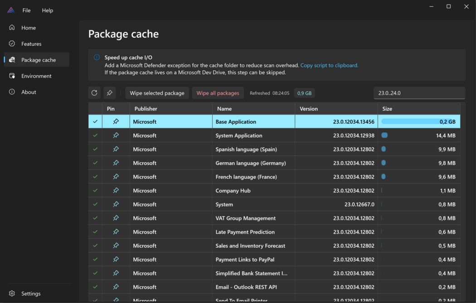
Task: Toggle checkmark for Spanish language row
Action: pyautogui.click(x=95, y=149)
